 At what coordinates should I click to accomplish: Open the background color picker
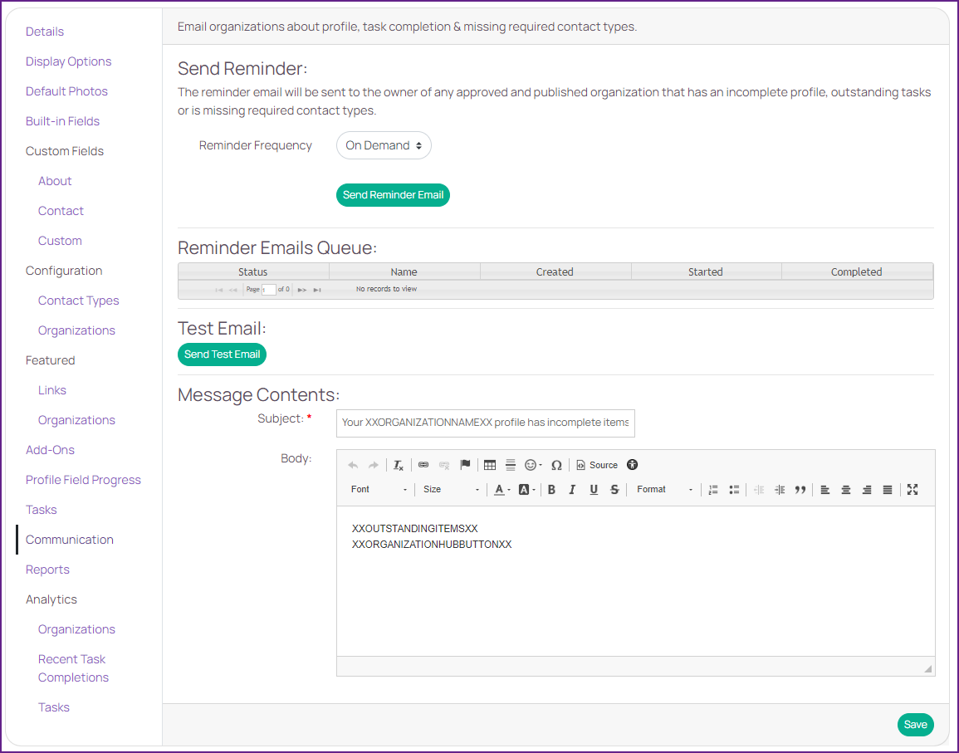tap(526, 490)
